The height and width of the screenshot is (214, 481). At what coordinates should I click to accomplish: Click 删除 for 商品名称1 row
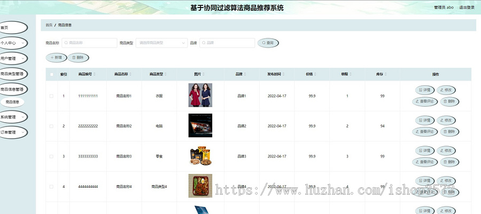tap(449, 101)
